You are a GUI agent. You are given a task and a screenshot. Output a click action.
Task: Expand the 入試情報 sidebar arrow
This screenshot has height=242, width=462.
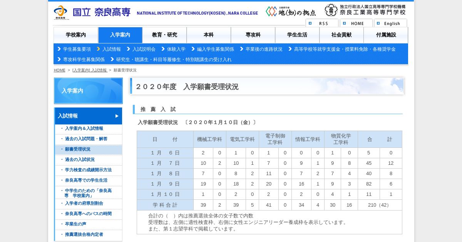point(117,116)
